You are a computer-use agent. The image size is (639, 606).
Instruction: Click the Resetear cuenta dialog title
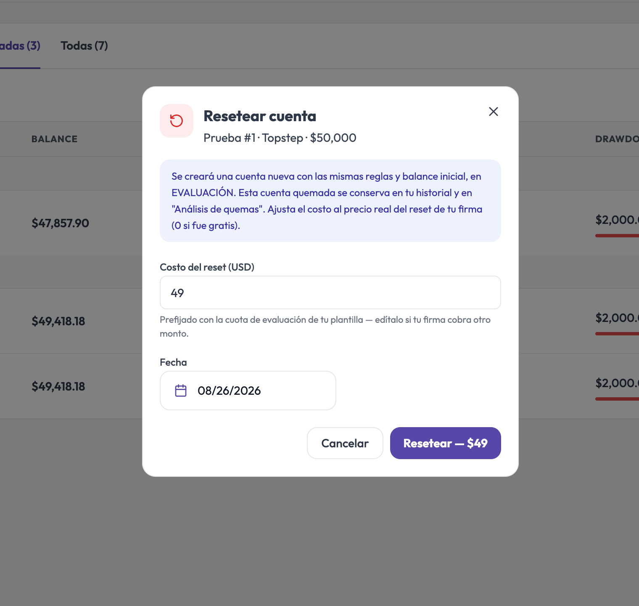pyautogui.click(x=260, y=116)
